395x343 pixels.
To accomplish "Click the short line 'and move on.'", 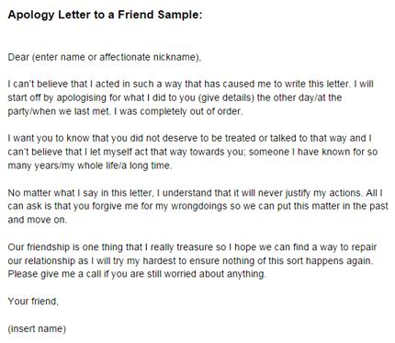I will [38, 220].
